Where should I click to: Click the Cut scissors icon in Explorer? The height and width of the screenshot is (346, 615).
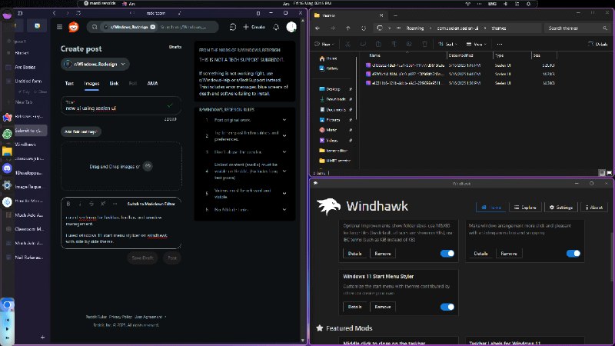tap(347, 45)
